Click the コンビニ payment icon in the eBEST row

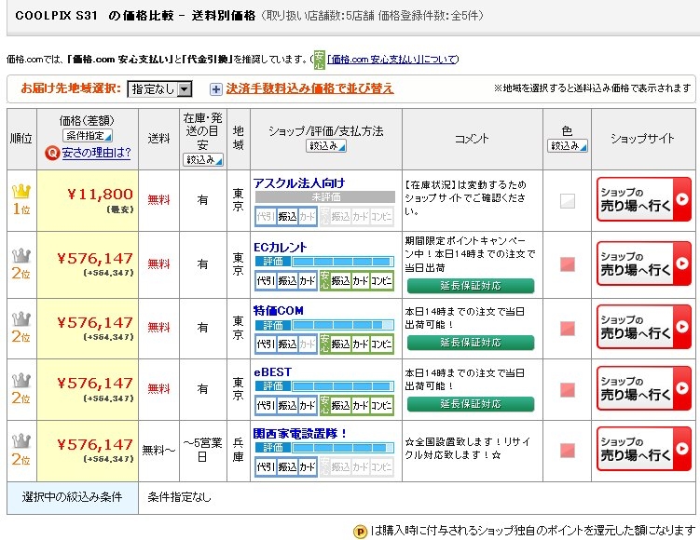click(x=381, y=406)
